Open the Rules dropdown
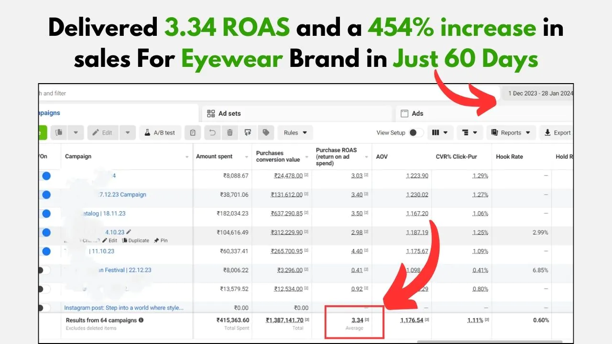 tap(295, 133)
